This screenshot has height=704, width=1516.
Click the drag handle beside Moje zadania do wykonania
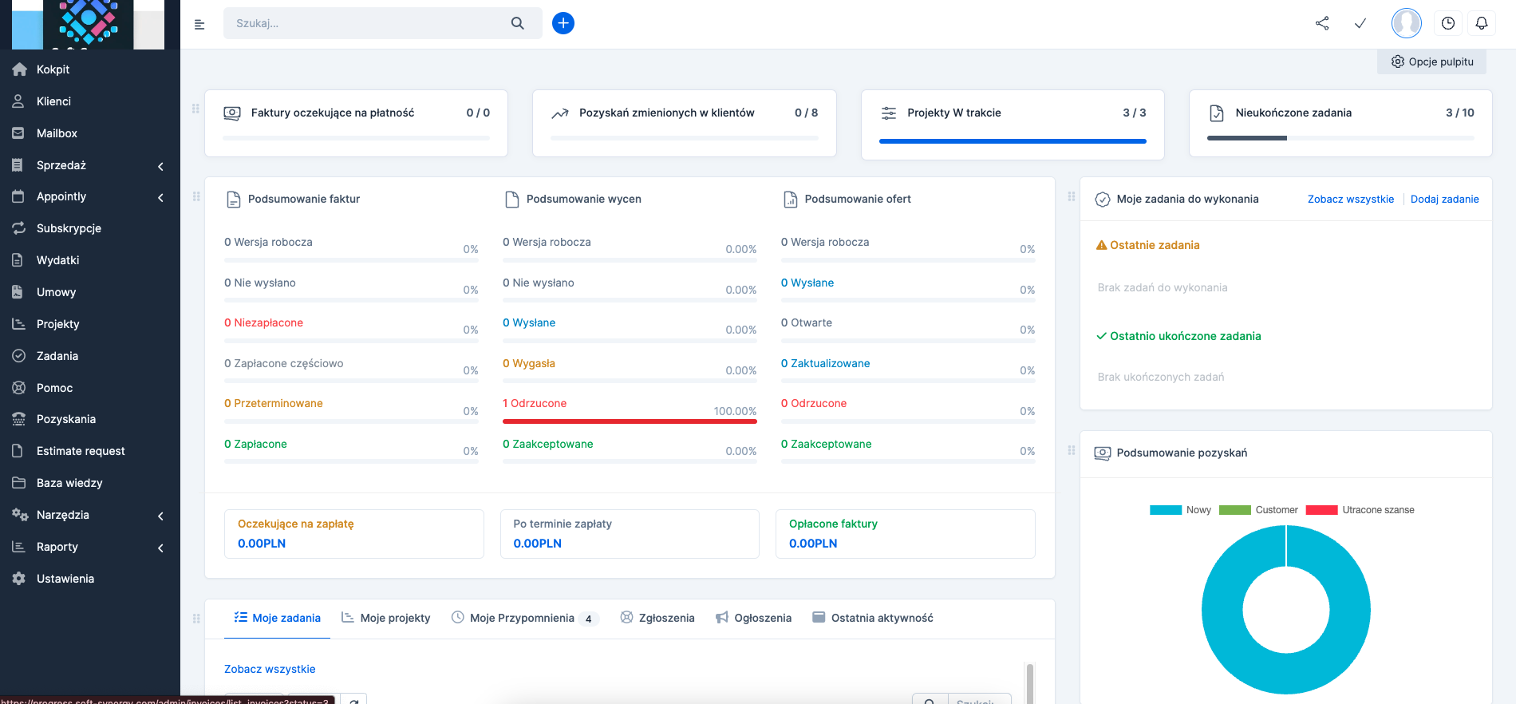[1072, 196]
